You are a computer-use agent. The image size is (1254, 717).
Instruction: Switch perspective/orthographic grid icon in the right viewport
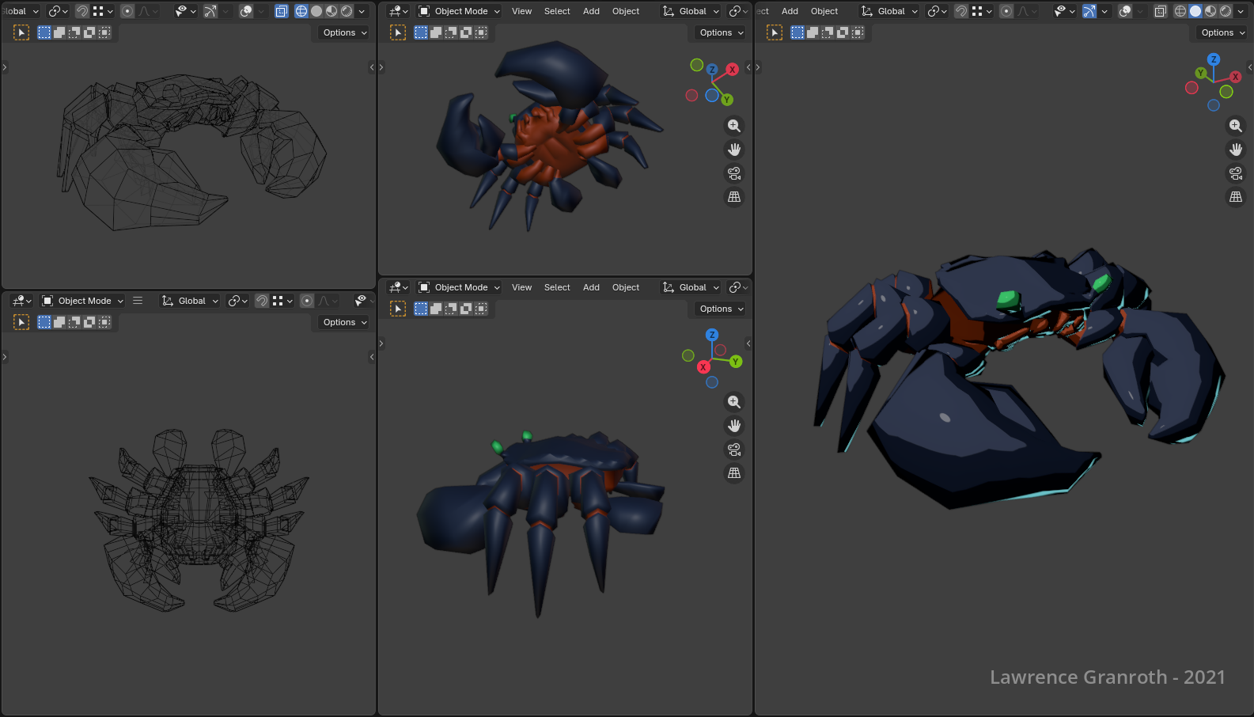coord(1235,197)
